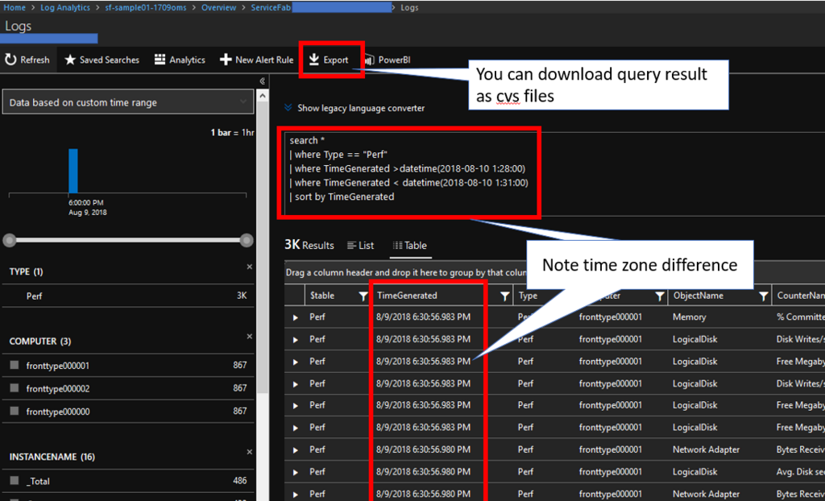Close the COMPUTER filter section
Image resolution: width=825 pixels, height=501 pixels.
pyautogui.click(x=250, y=336)
